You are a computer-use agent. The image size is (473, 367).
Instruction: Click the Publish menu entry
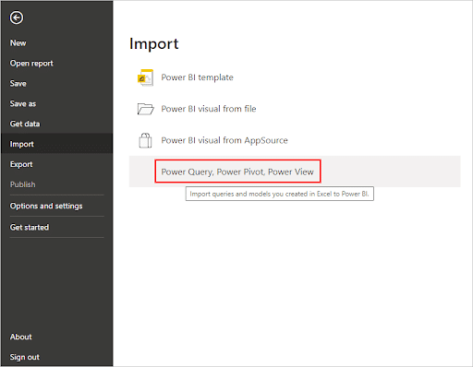(23, 184)
